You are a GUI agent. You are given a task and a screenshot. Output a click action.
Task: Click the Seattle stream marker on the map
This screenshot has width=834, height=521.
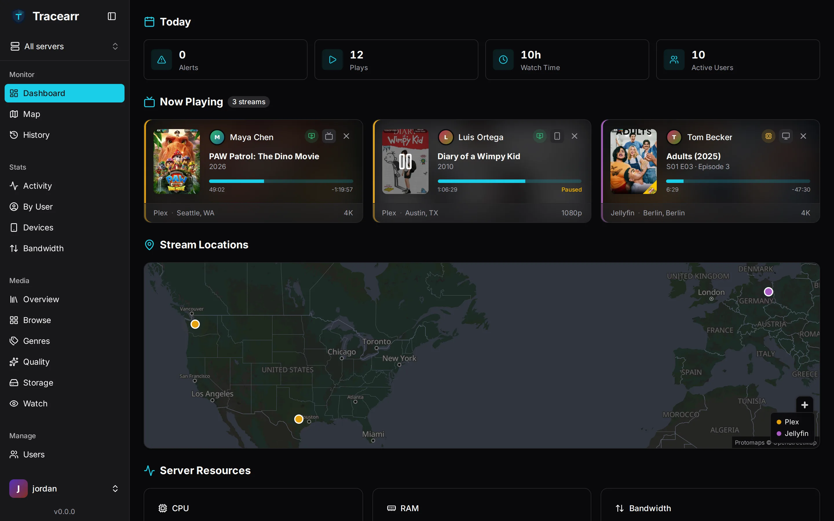coord(195,324)
